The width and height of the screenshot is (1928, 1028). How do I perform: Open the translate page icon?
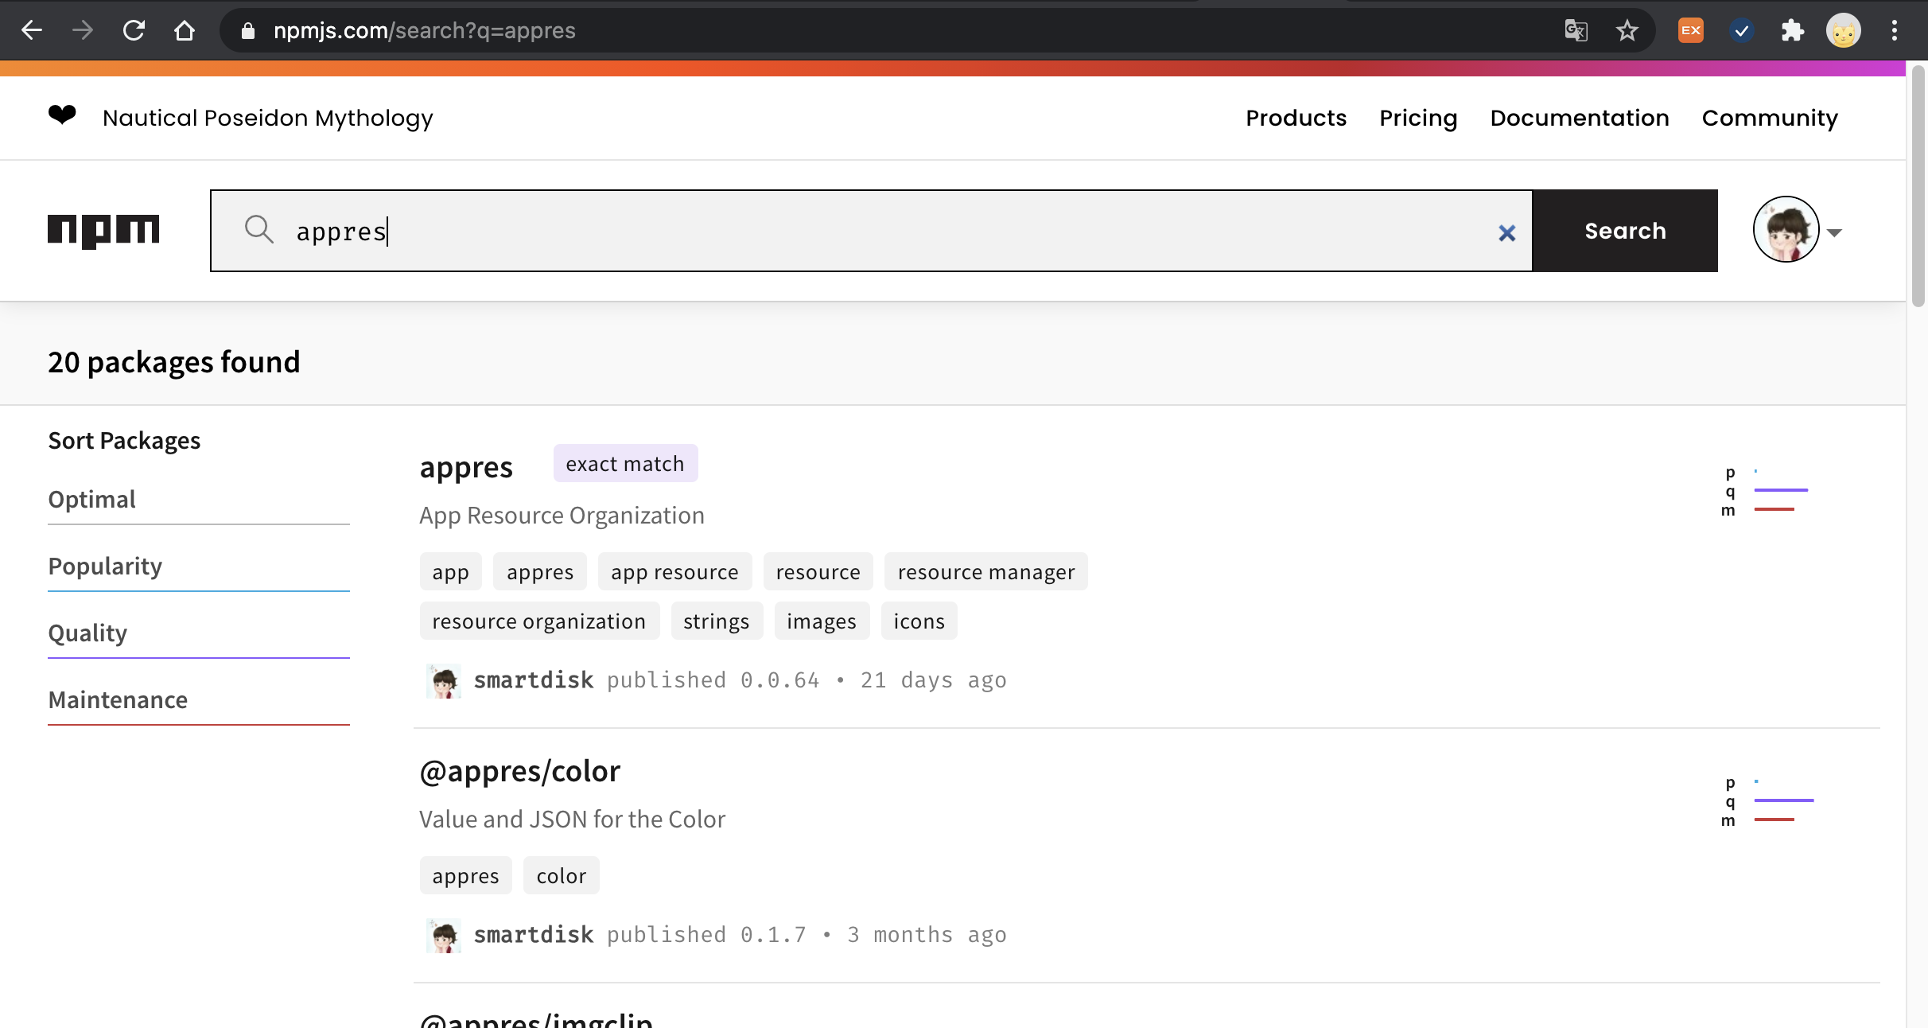(1576, 31)
